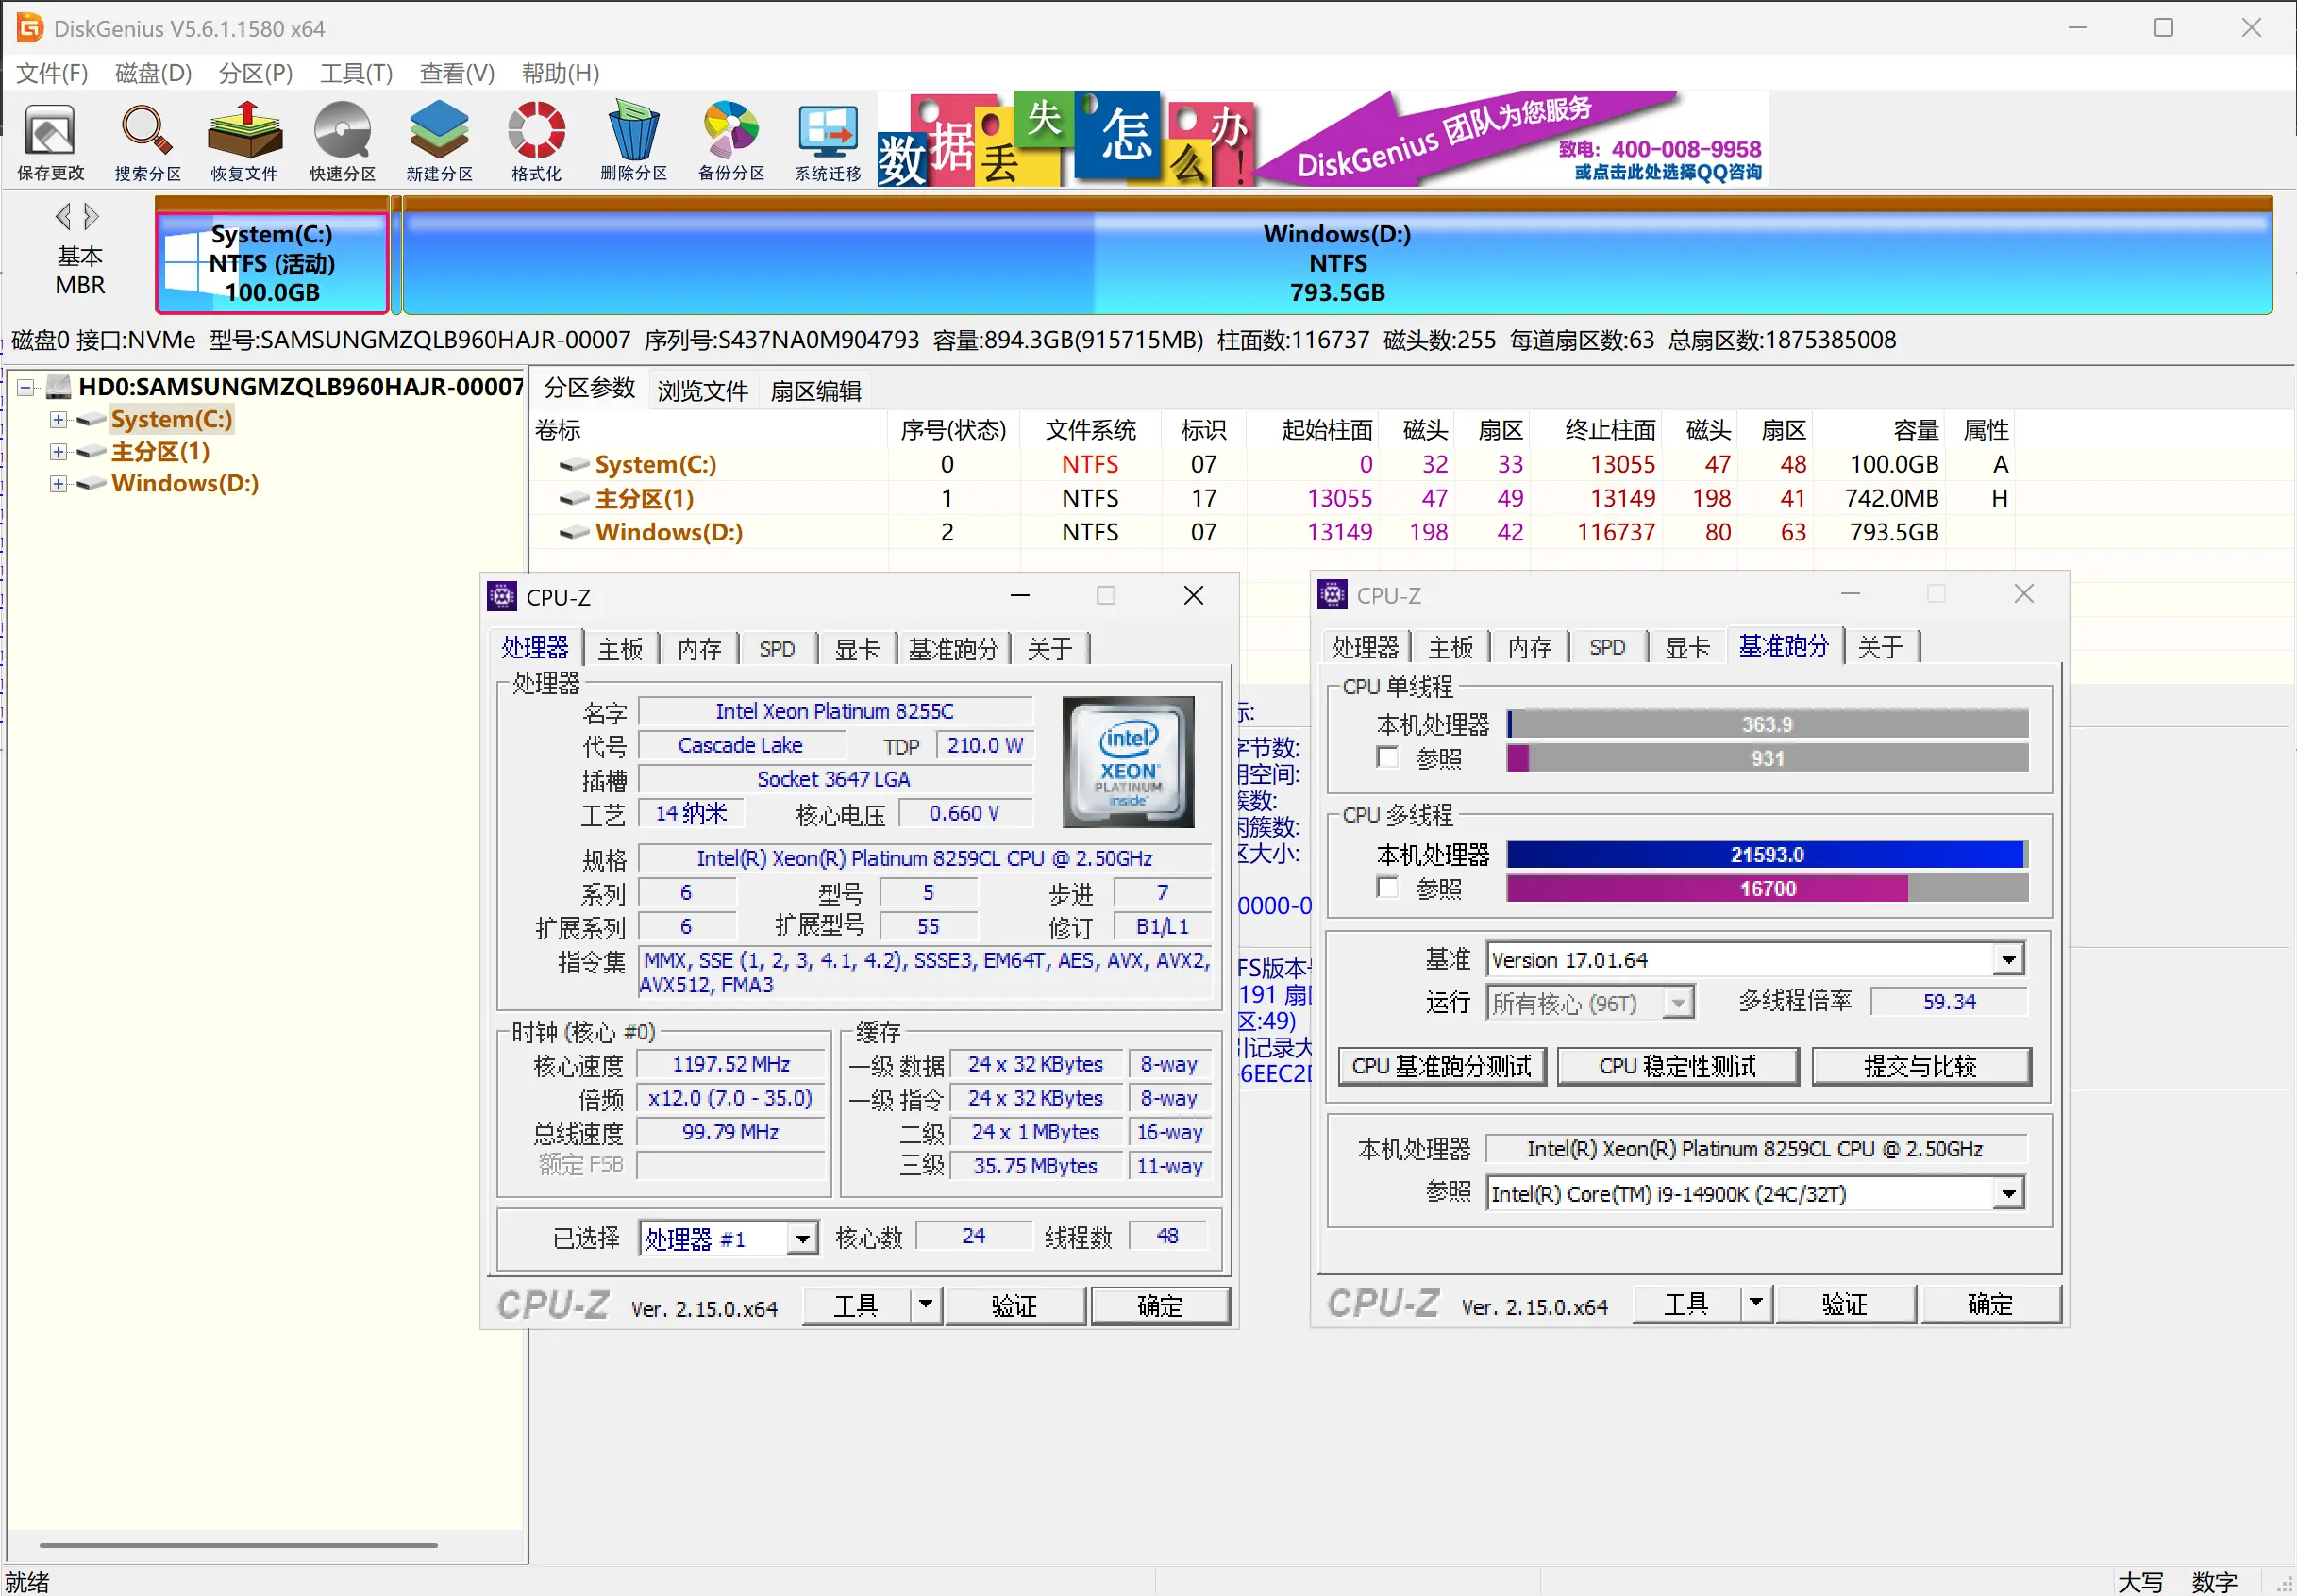Open 工具(T) menu
The height and width of the screenshot is (1596, 2297).
point(356,73)
